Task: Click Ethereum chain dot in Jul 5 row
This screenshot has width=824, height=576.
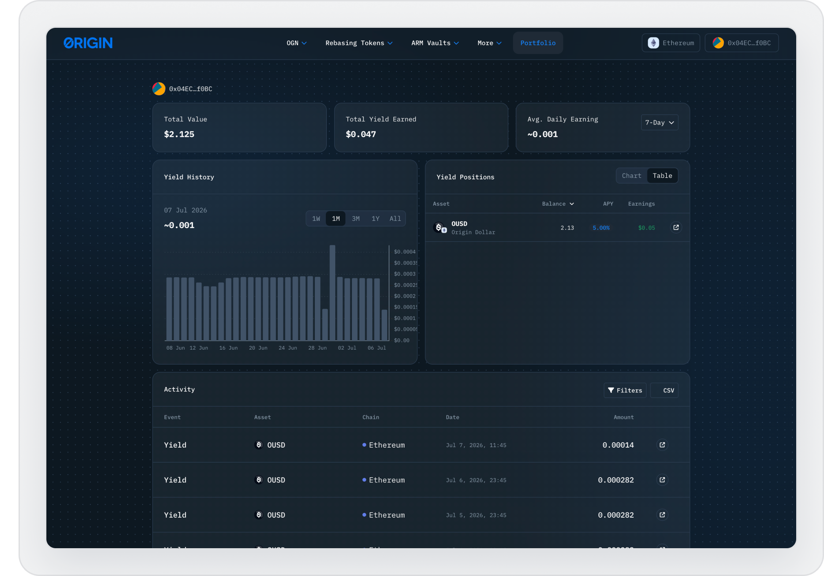Action: click(364, 515)
